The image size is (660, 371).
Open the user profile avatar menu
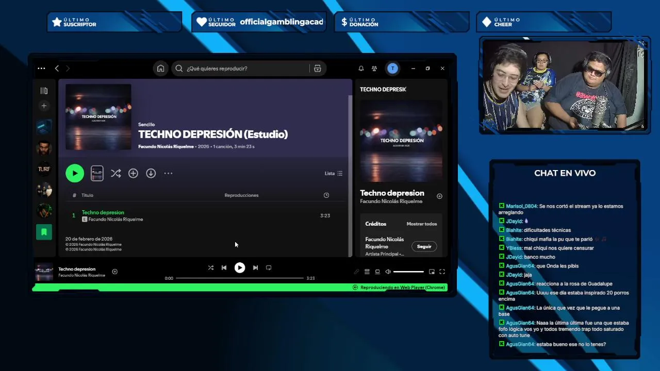tap(392, 69)
